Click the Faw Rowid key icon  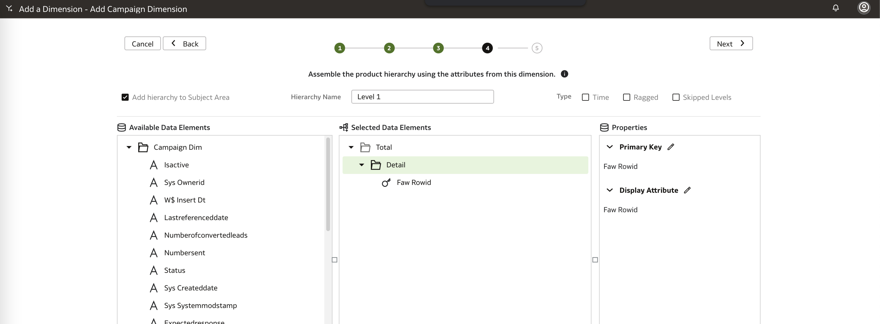[386, 183]
